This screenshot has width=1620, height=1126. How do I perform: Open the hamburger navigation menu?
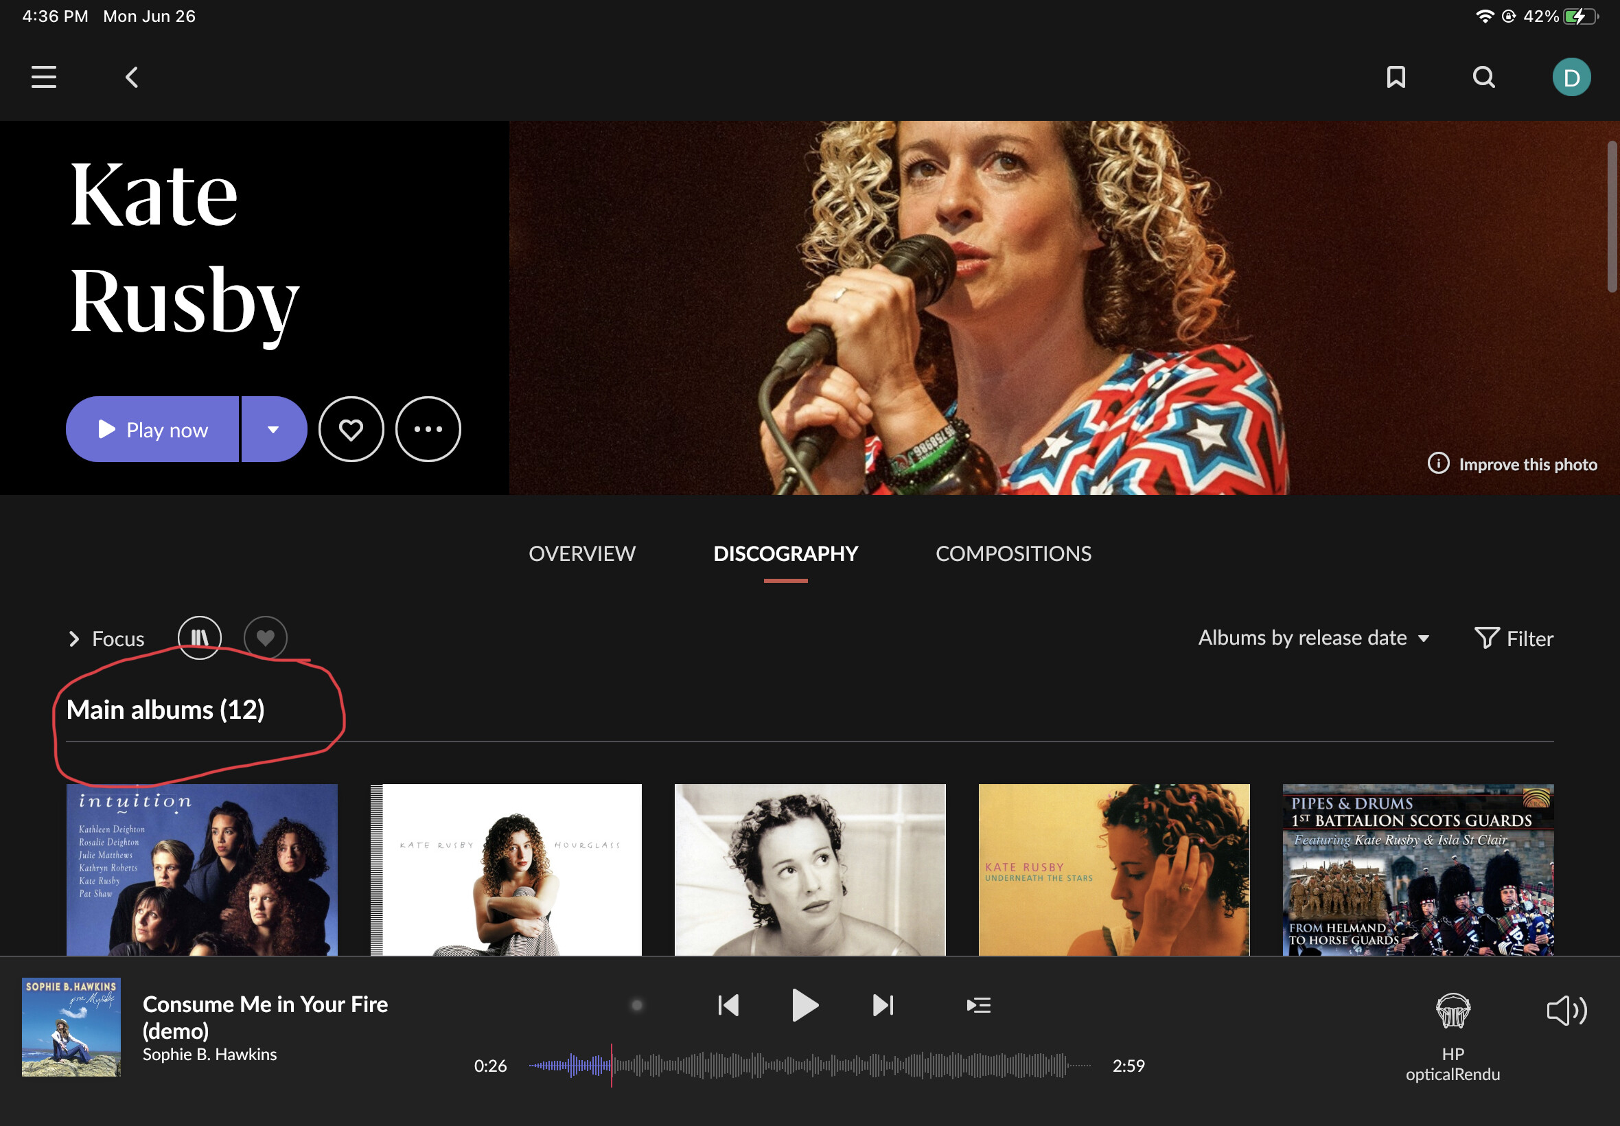click(44, 77)
